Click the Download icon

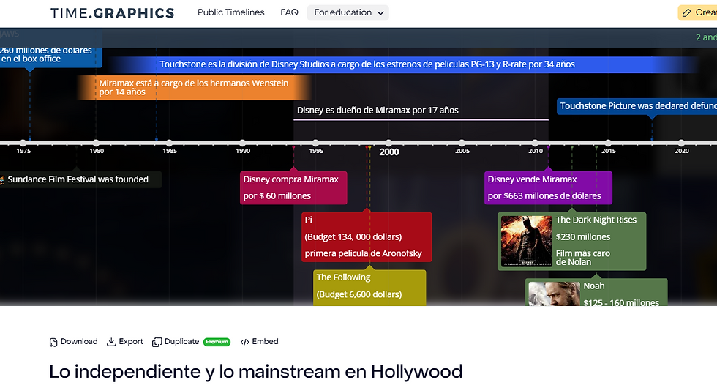coord(53,343)
